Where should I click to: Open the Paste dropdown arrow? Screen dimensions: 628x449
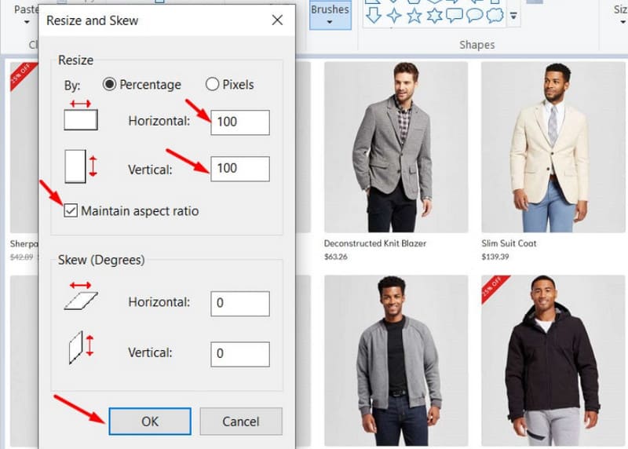coord(27,24)
